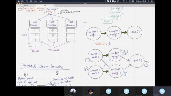Open the Apple menu
The height and width of the screenshot is (96, 171).
(x=19, y=1)
